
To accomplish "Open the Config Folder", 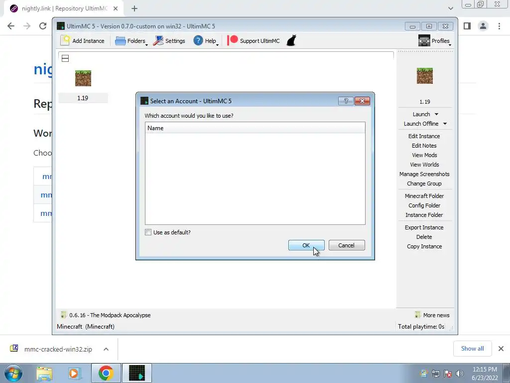I will [x=424, y=205].
